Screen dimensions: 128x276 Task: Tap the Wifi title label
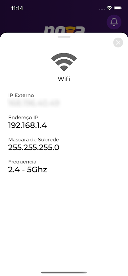(x=64, y=79)
